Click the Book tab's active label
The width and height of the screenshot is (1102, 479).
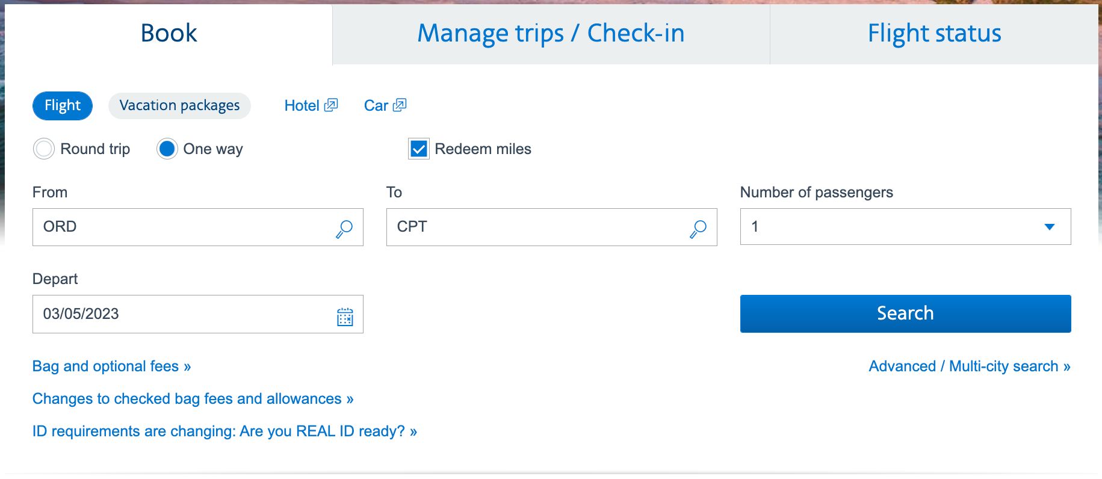[x=169, y=33]
